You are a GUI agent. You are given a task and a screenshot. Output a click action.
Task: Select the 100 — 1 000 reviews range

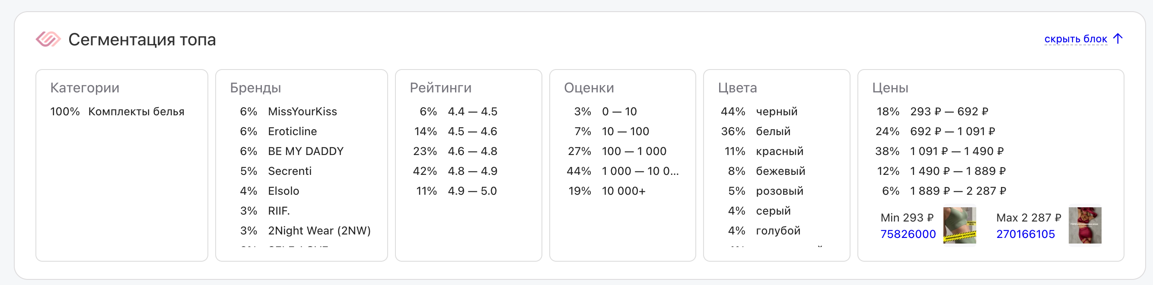[x=634, y=151]
